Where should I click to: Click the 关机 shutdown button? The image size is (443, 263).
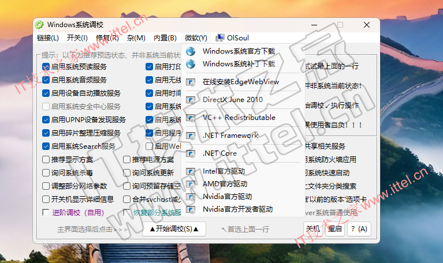tap(312, 229)
